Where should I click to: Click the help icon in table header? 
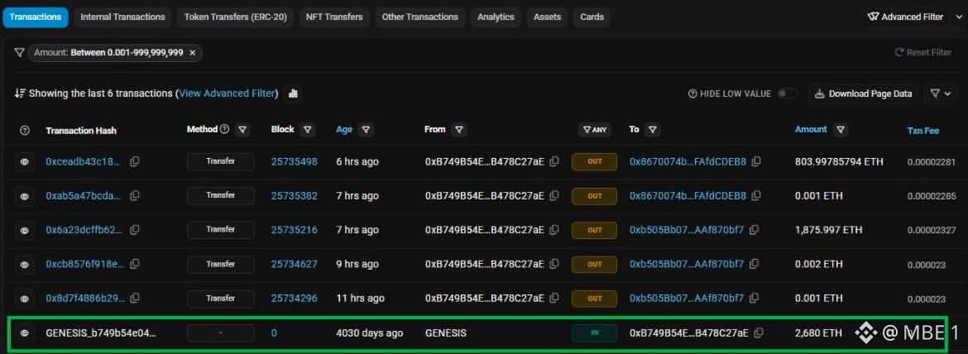coord(25,130)
